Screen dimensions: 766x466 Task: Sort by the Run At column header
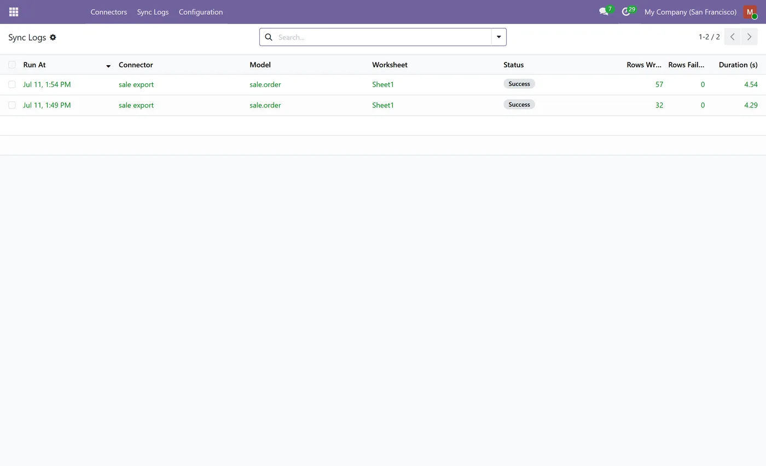pos(34,65)
